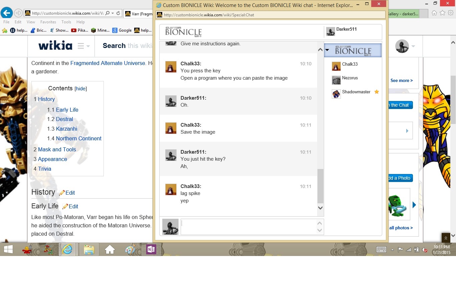The height and width of the screenshot is (288, 456).
Task: Select Chalk33 in the chat user list
Action: pos(350,64)
